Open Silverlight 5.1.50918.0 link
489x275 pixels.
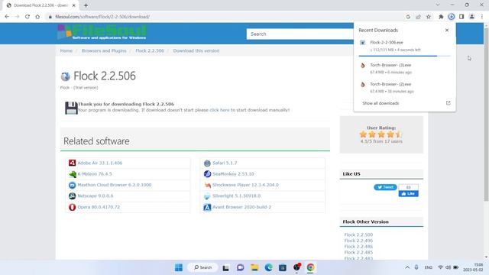click(236, 196)
